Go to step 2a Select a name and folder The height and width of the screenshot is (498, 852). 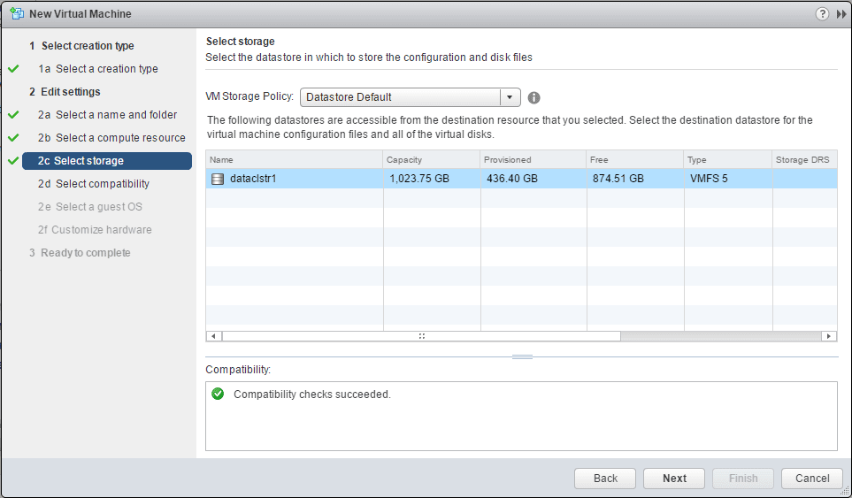tap(116, 115)
